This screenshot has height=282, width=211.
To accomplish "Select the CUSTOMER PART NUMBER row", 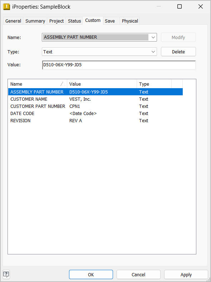I will pos(95,106).
